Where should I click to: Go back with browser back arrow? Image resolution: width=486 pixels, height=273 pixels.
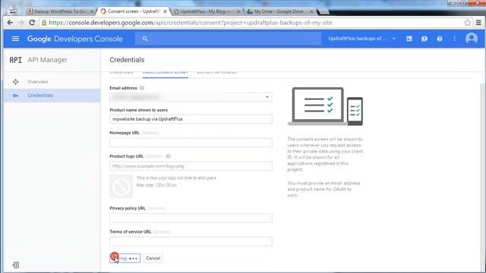point(10,23)
